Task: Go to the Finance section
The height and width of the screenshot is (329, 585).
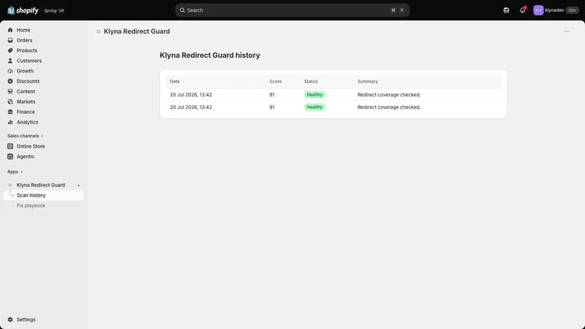Action: [x=26, y=112]
